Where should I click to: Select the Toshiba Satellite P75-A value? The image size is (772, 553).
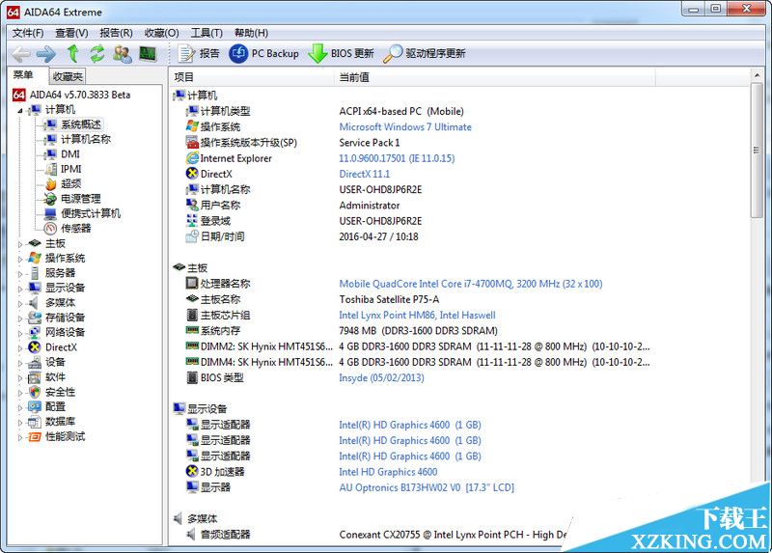point(389,299)
